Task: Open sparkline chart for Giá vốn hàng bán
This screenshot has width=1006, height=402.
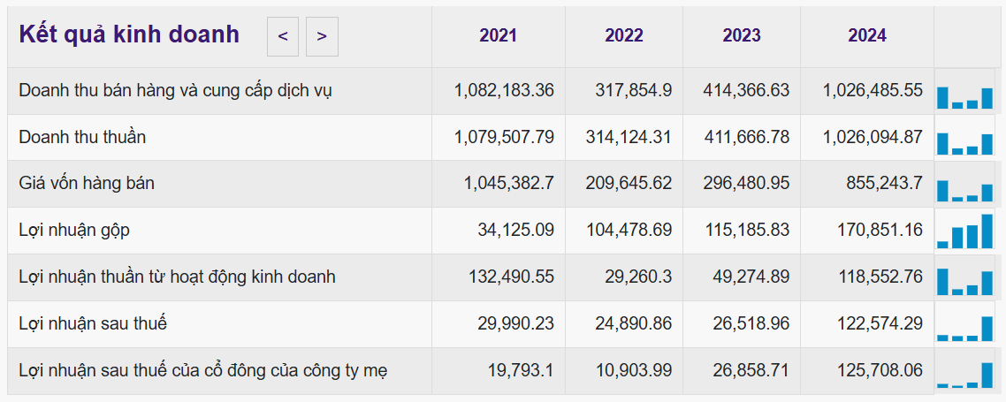Action: (x=964, y=186)
